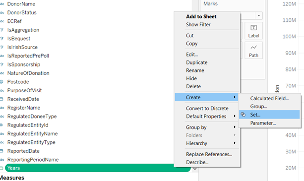Open the Marks type dropdown arrow
304x181 pixels.
pos(259,15)
